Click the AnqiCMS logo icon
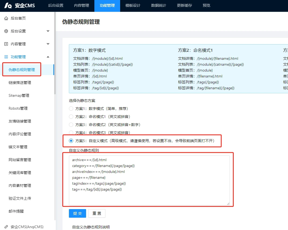Viewport: 288px width, 230px height. 9,6
